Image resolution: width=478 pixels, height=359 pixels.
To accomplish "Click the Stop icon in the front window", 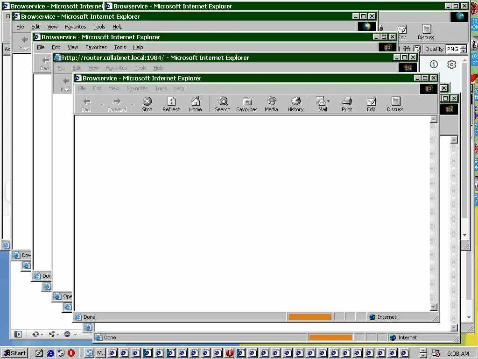I will pos(147,104).
